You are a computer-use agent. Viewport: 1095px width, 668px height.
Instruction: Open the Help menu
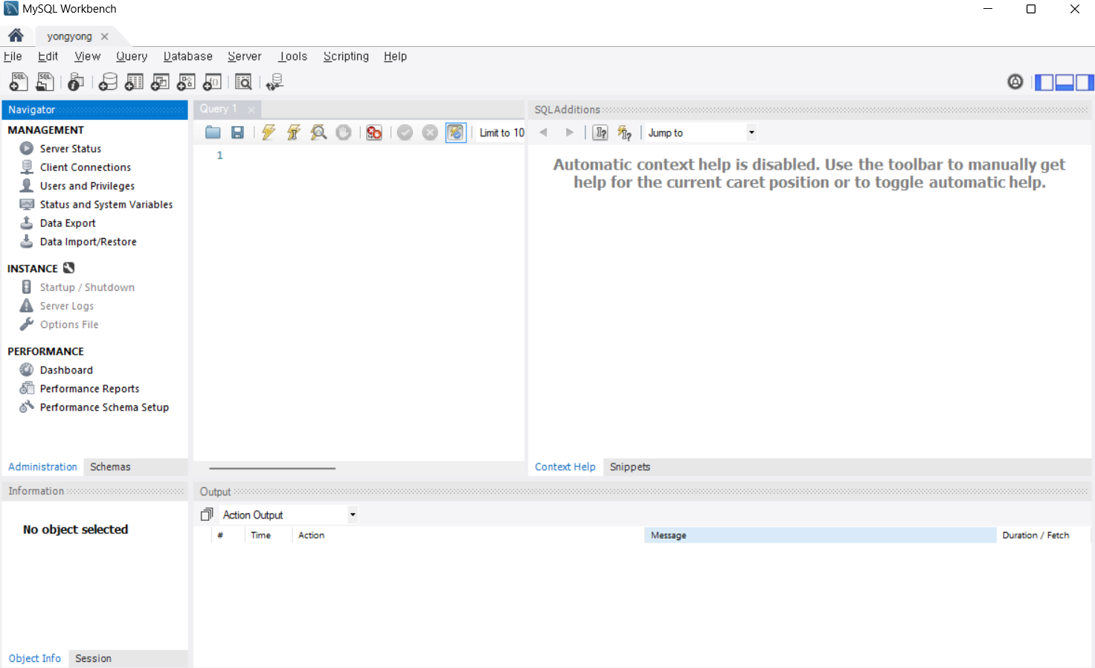pyautogui.click(x=395, y=57)
